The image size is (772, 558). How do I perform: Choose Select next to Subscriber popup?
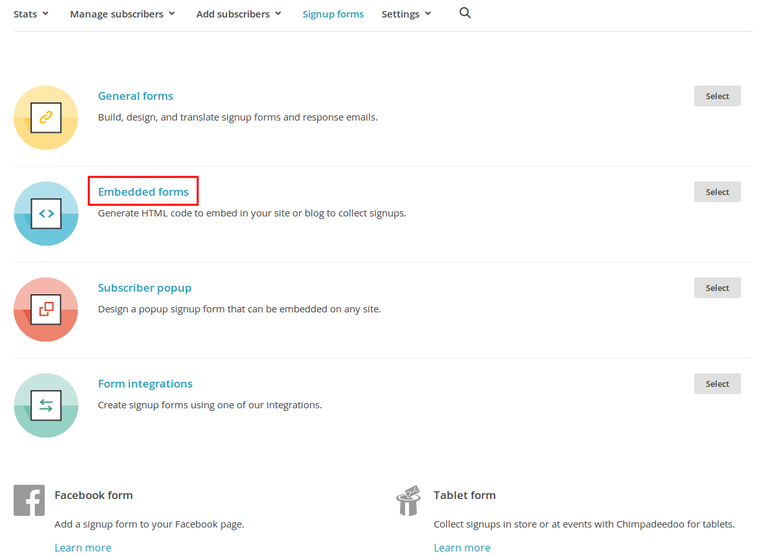(717, 288)
